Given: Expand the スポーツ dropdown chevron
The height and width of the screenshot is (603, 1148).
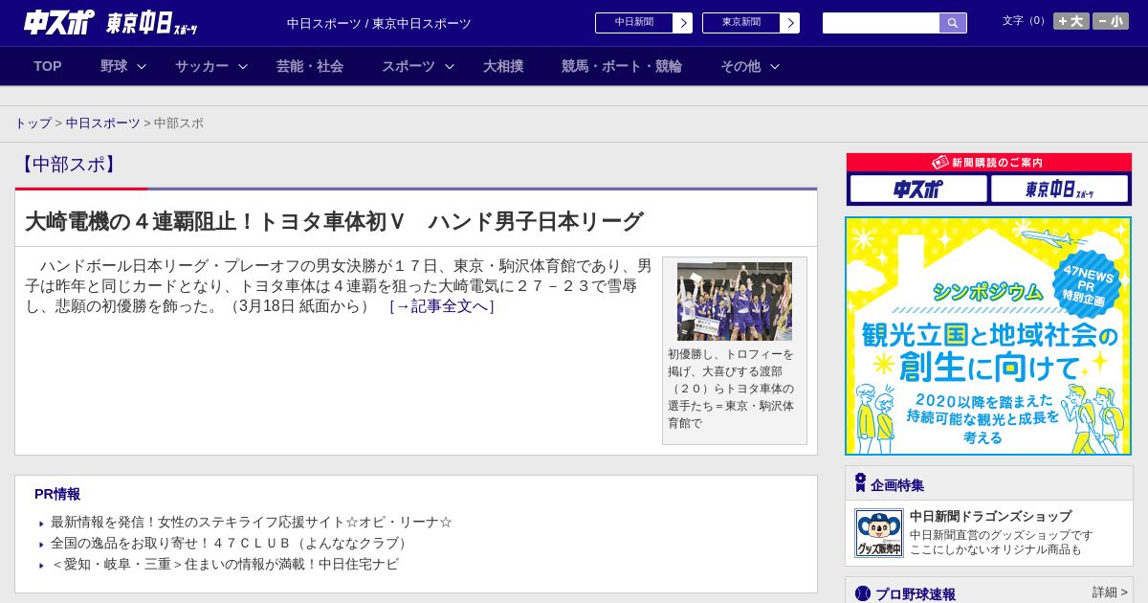Looking at the screenshot, I should [450, 66].
